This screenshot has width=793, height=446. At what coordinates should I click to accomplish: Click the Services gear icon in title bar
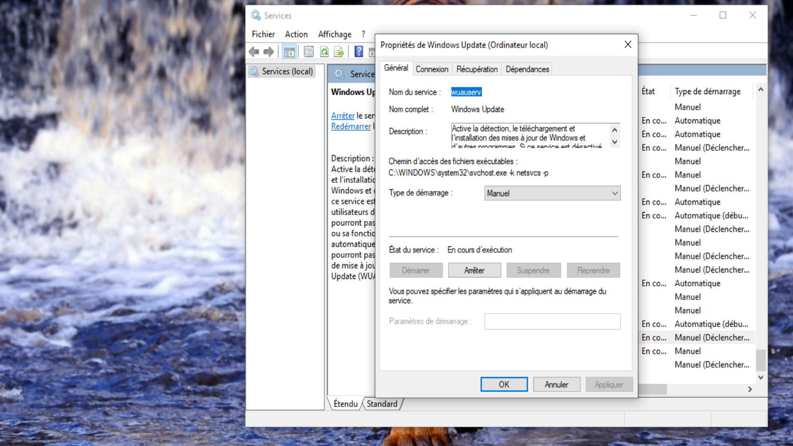coord(256,15)
